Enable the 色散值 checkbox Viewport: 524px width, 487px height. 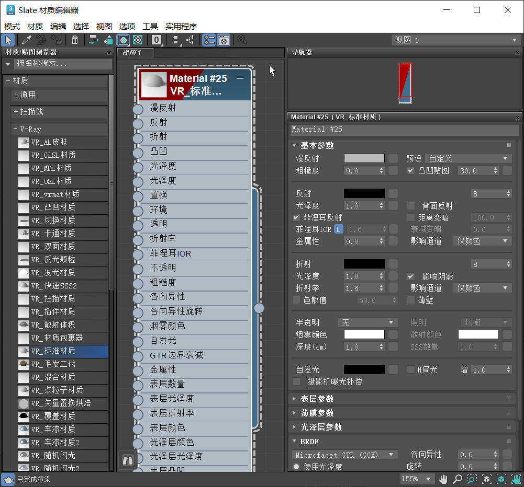click(296, 300)
